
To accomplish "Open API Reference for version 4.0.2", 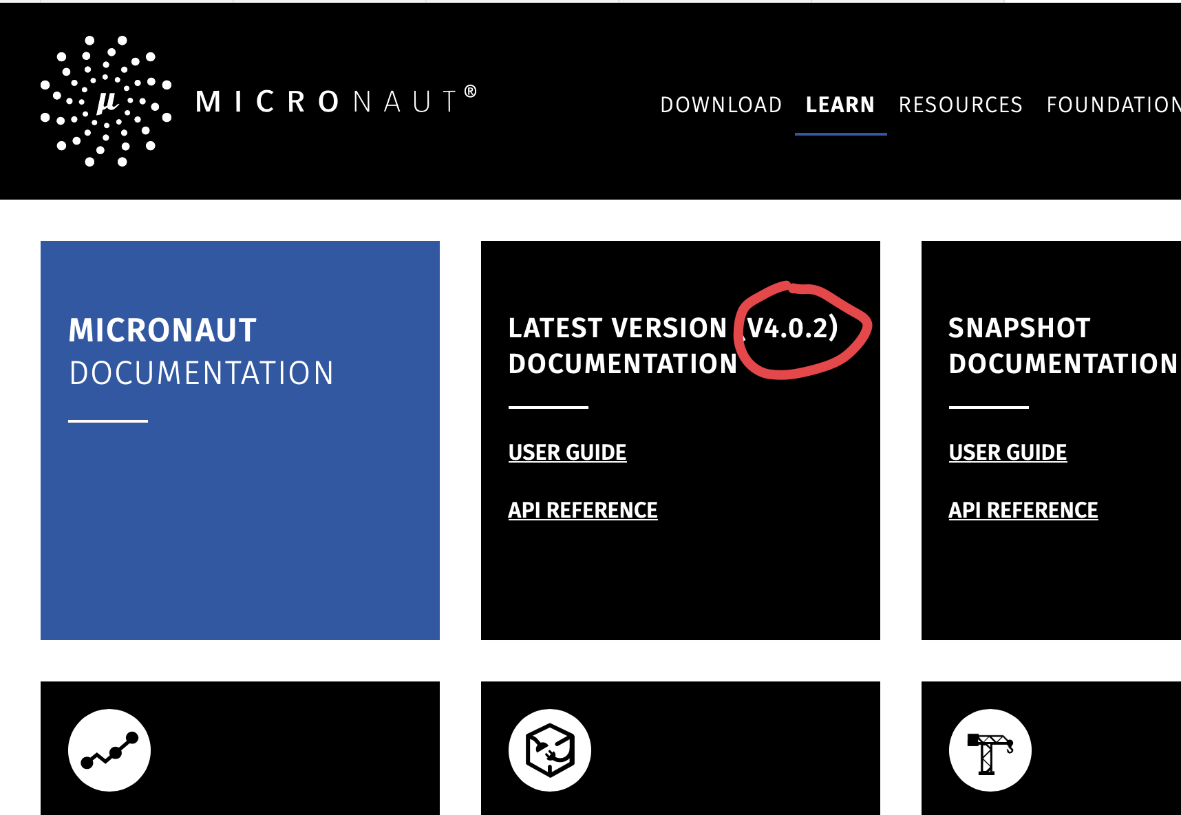I will pos(582,510).
